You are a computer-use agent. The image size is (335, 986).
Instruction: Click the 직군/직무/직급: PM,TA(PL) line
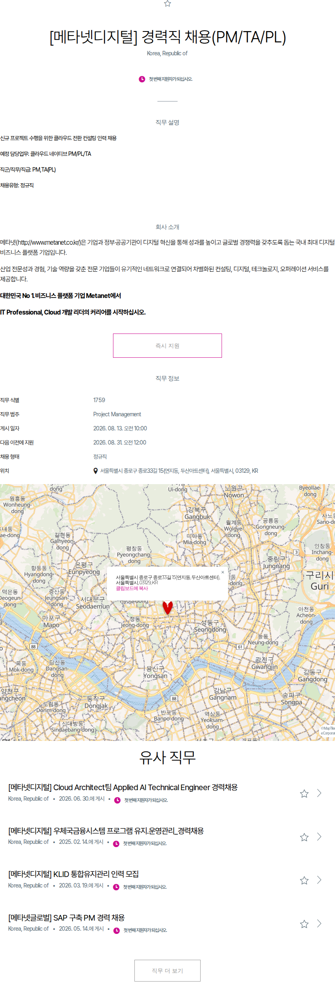(28, 170)
